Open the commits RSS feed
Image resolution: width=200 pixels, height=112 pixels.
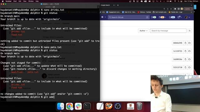coord(190,31)
